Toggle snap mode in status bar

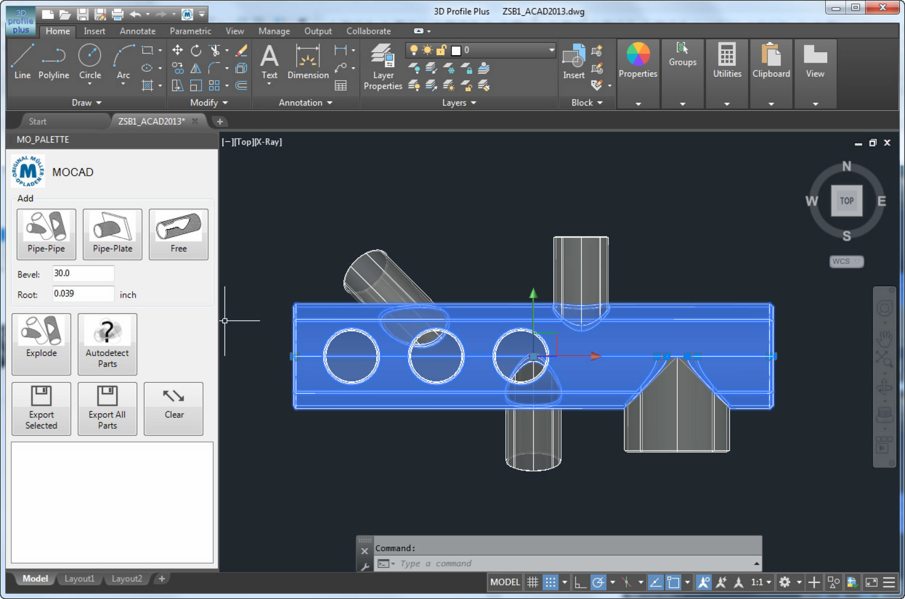[550, 582]
